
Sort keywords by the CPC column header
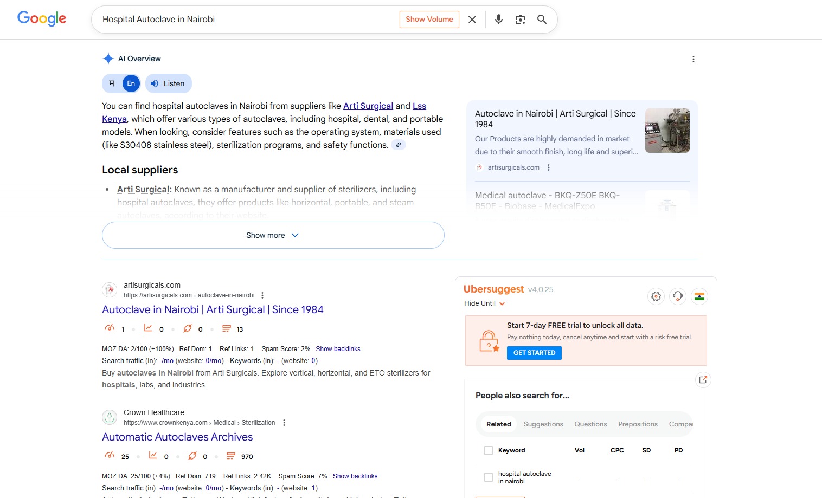(617, 450)
